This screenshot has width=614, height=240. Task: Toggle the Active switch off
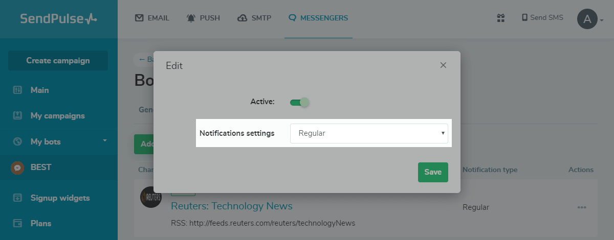tap(300, 102)
